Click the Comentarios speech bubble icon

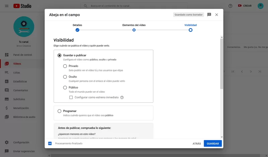(7, 90)
